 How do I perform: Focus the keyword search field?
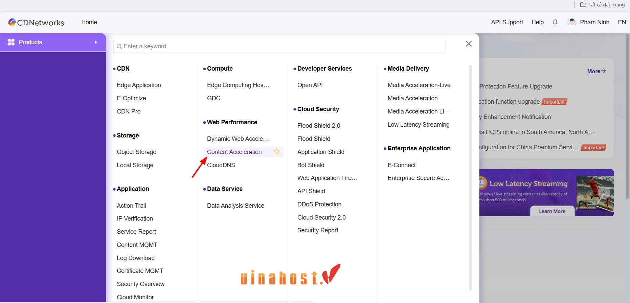pos(279,46)
